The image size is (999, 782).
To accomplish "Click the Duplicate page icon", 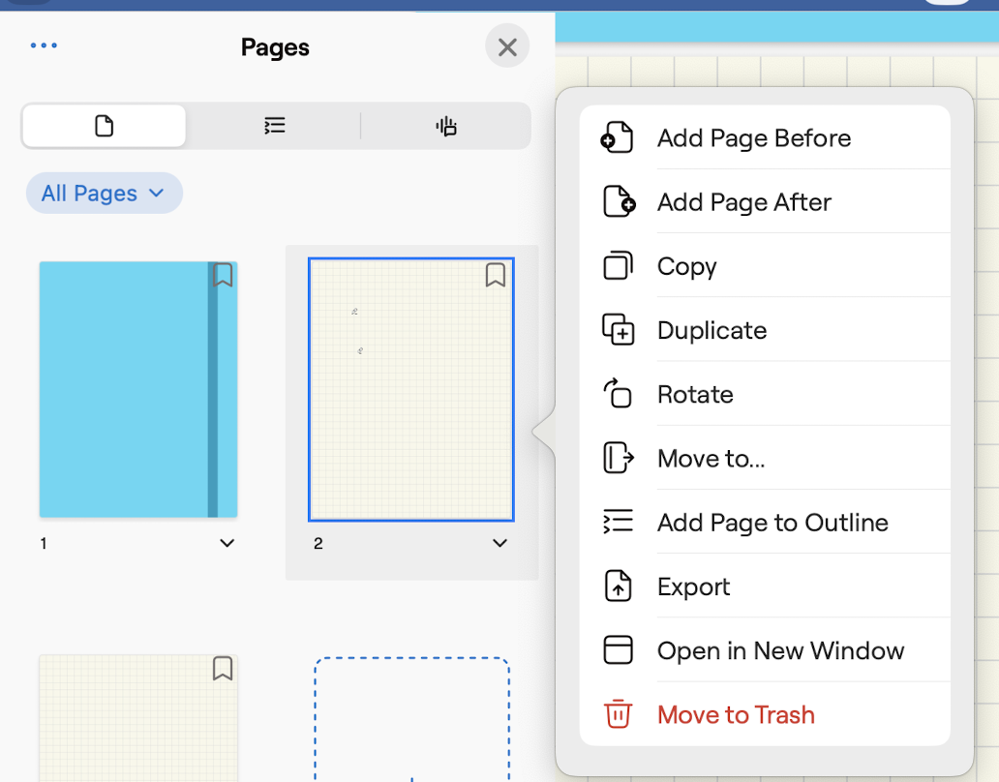I will coord(620,329).
